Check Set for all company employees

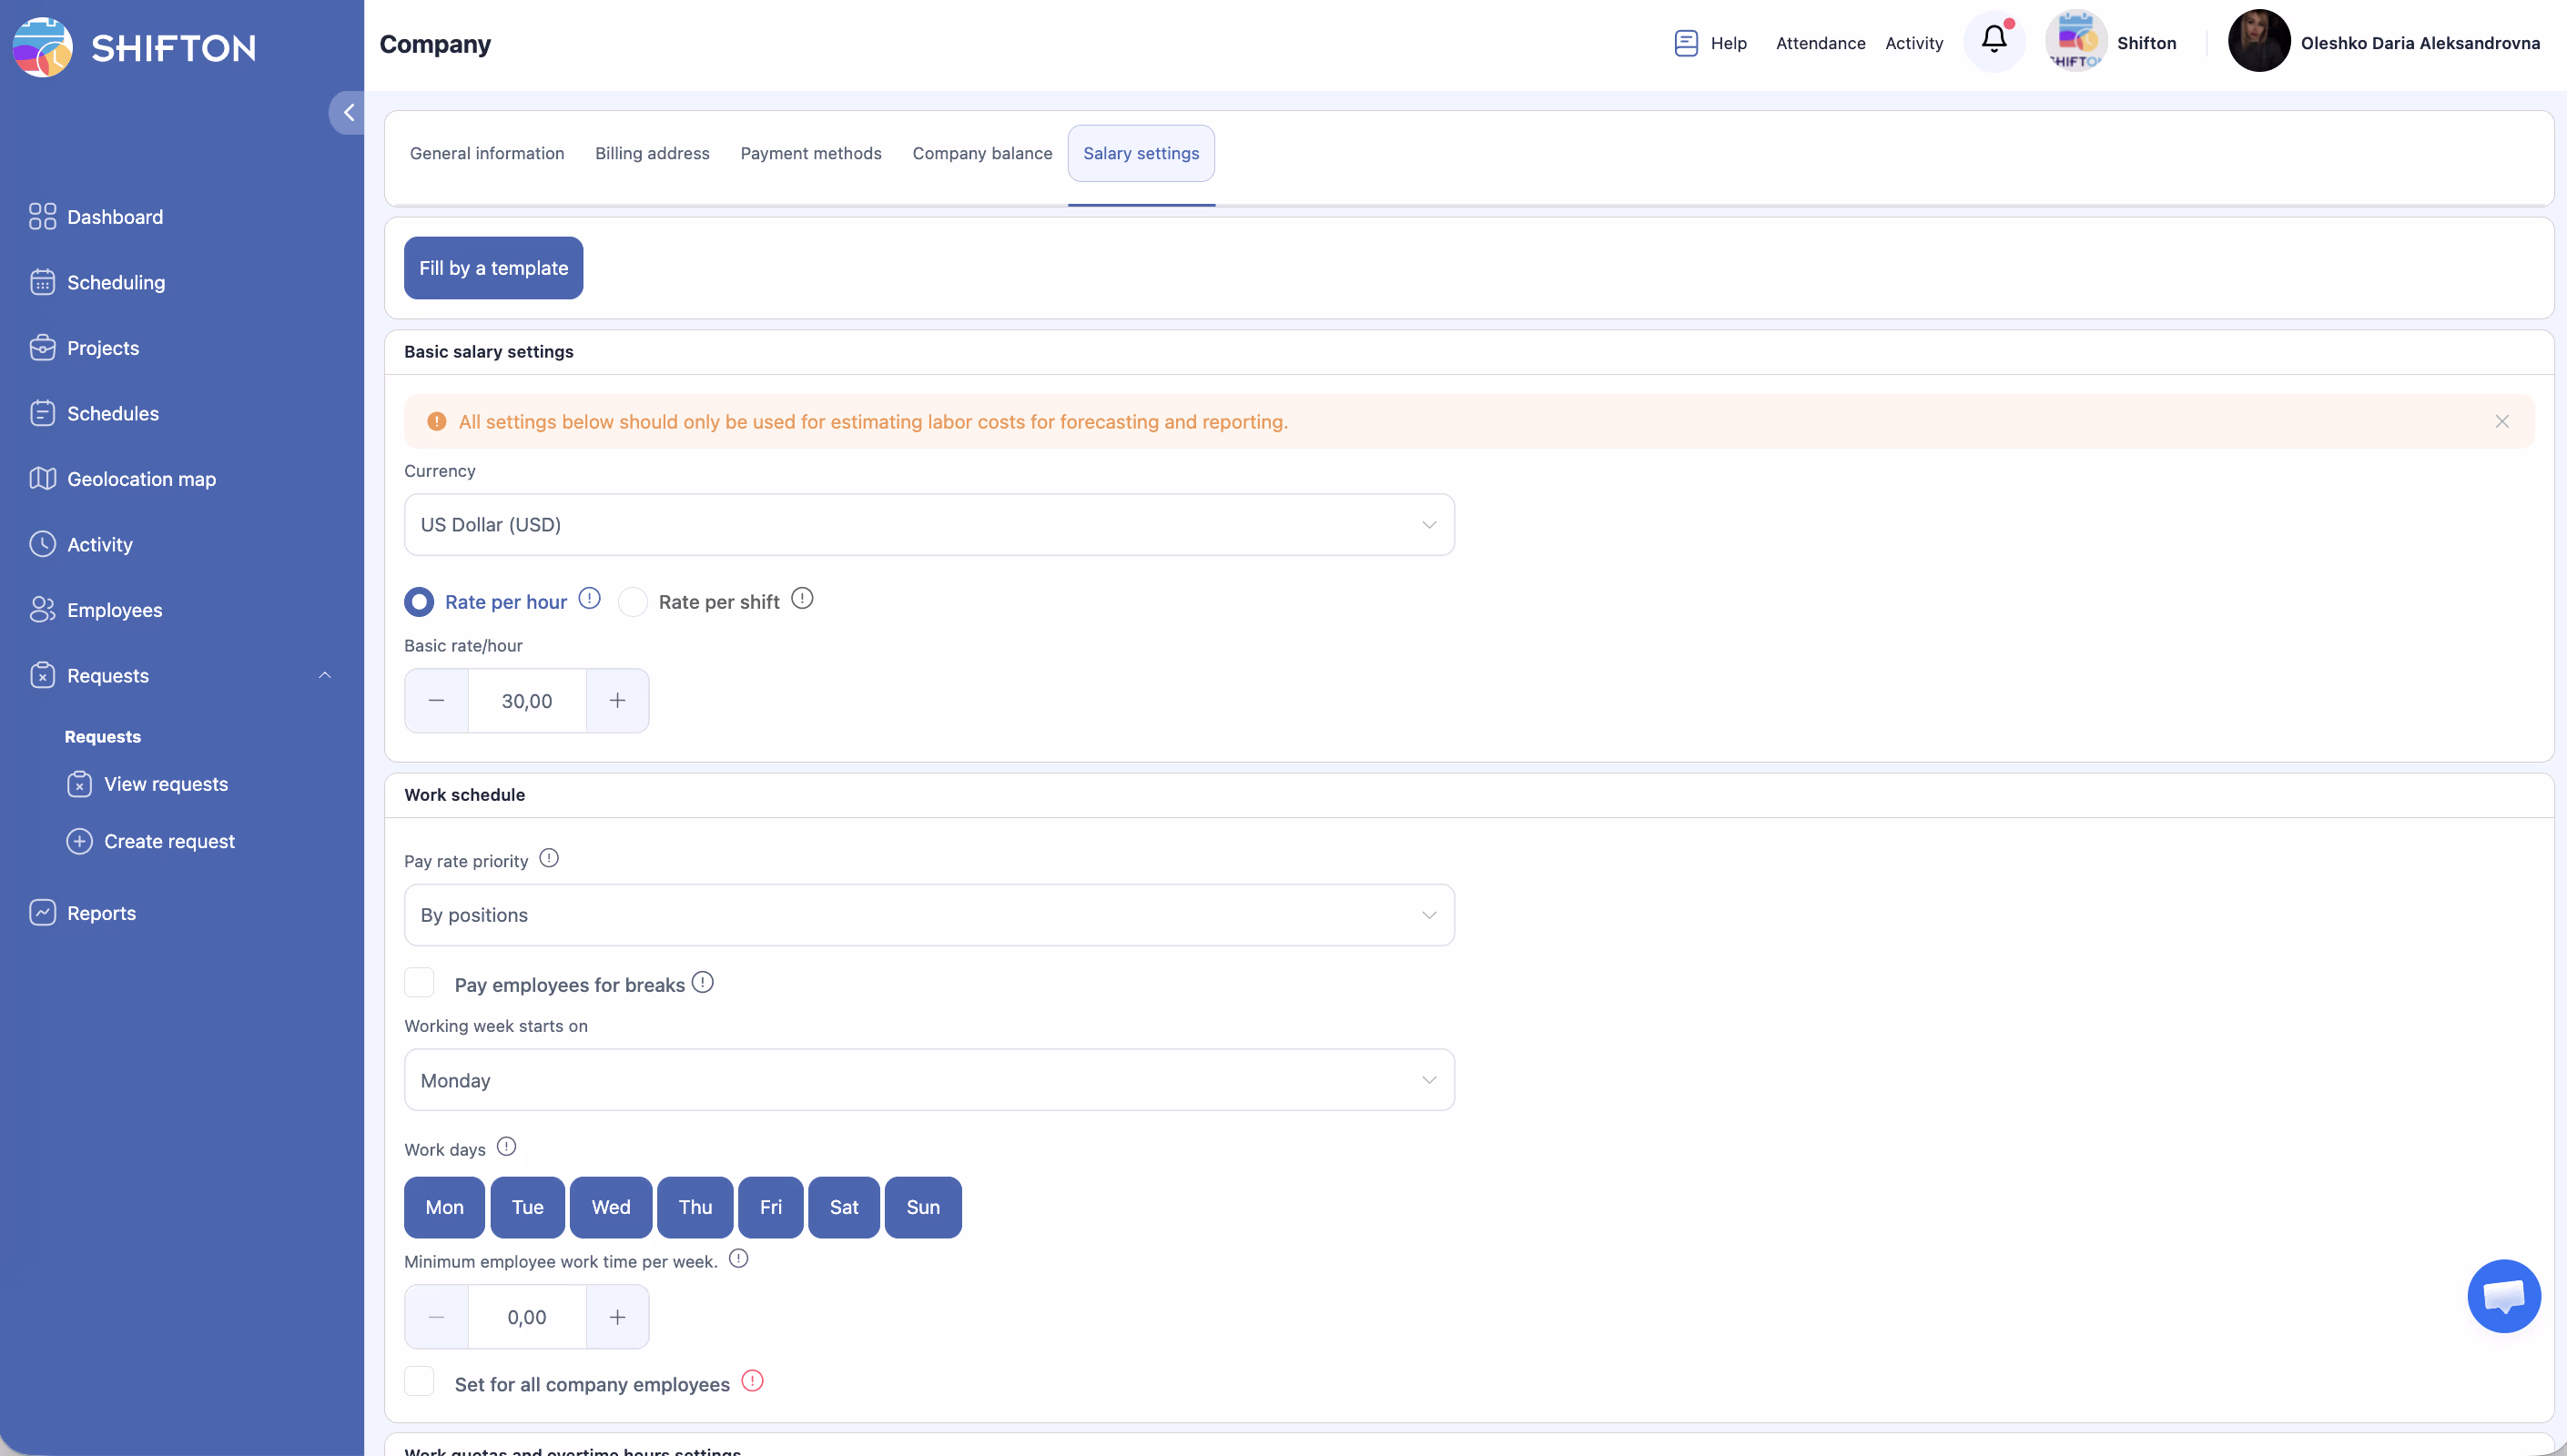tap(419, 1382)
